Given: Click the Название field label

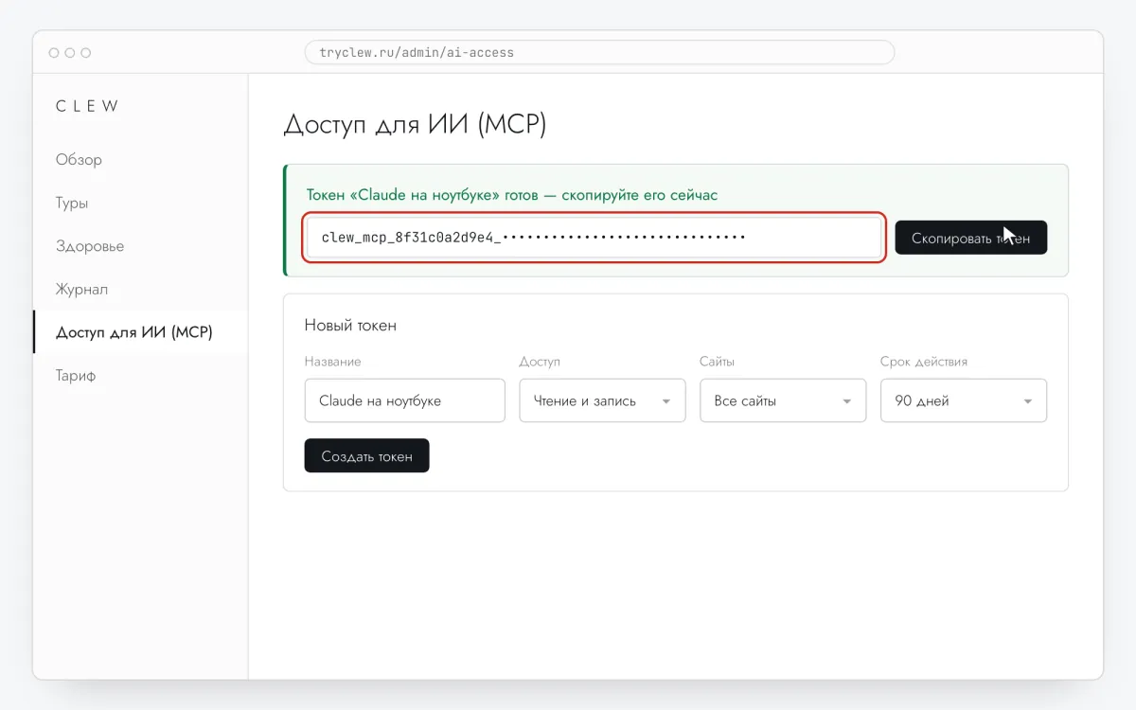Looking at the screenshot, I should tap(332, 362).
